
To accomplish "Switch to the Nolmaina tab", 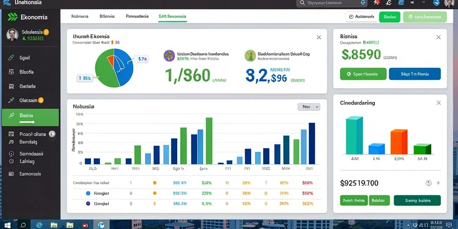I will [x=80, y=17].
